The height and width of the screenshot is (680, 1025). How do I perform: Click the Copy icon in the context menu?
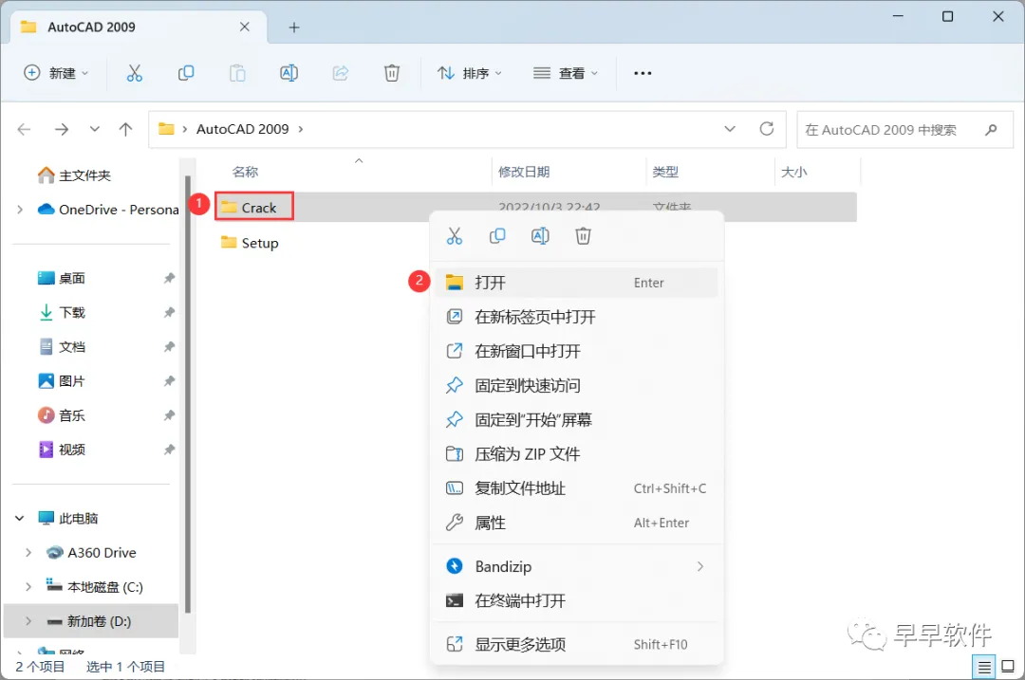[x=497, y=236]
